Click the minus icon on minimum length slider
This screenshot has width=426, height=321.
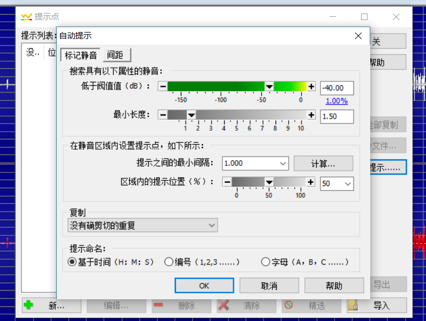[x=163, y=115]
